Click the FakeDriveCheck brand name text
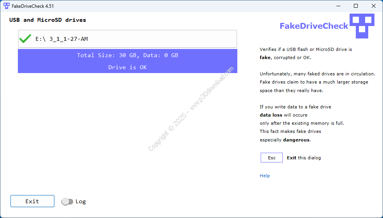 (x=314, y=26)
